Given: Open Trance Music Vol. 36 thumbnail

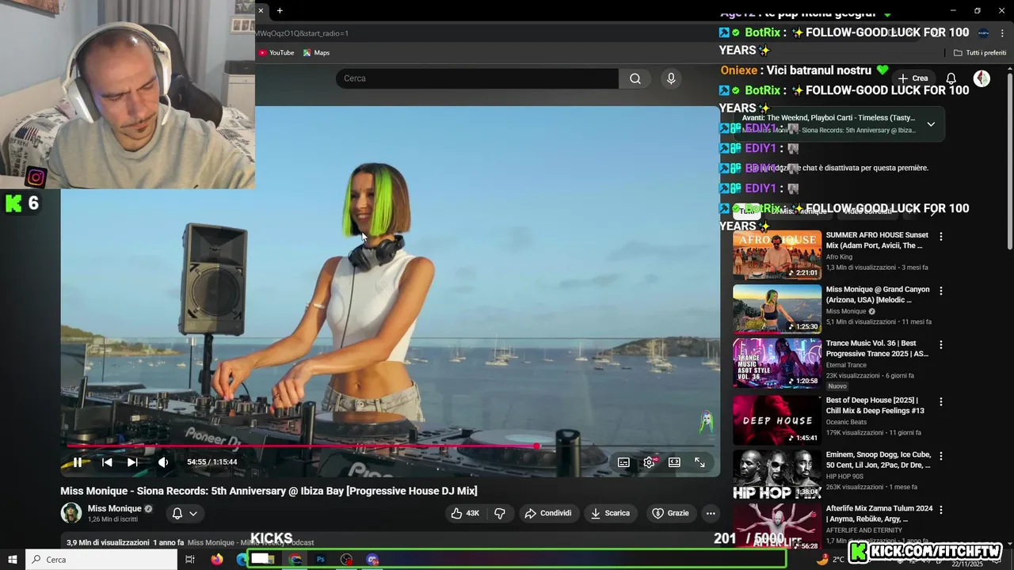Looking at the screenshot, I should click(x=777, y=363).
